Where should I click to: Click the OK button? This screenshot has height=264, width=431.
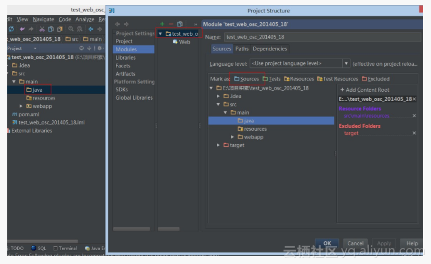[x=327, y=243]
